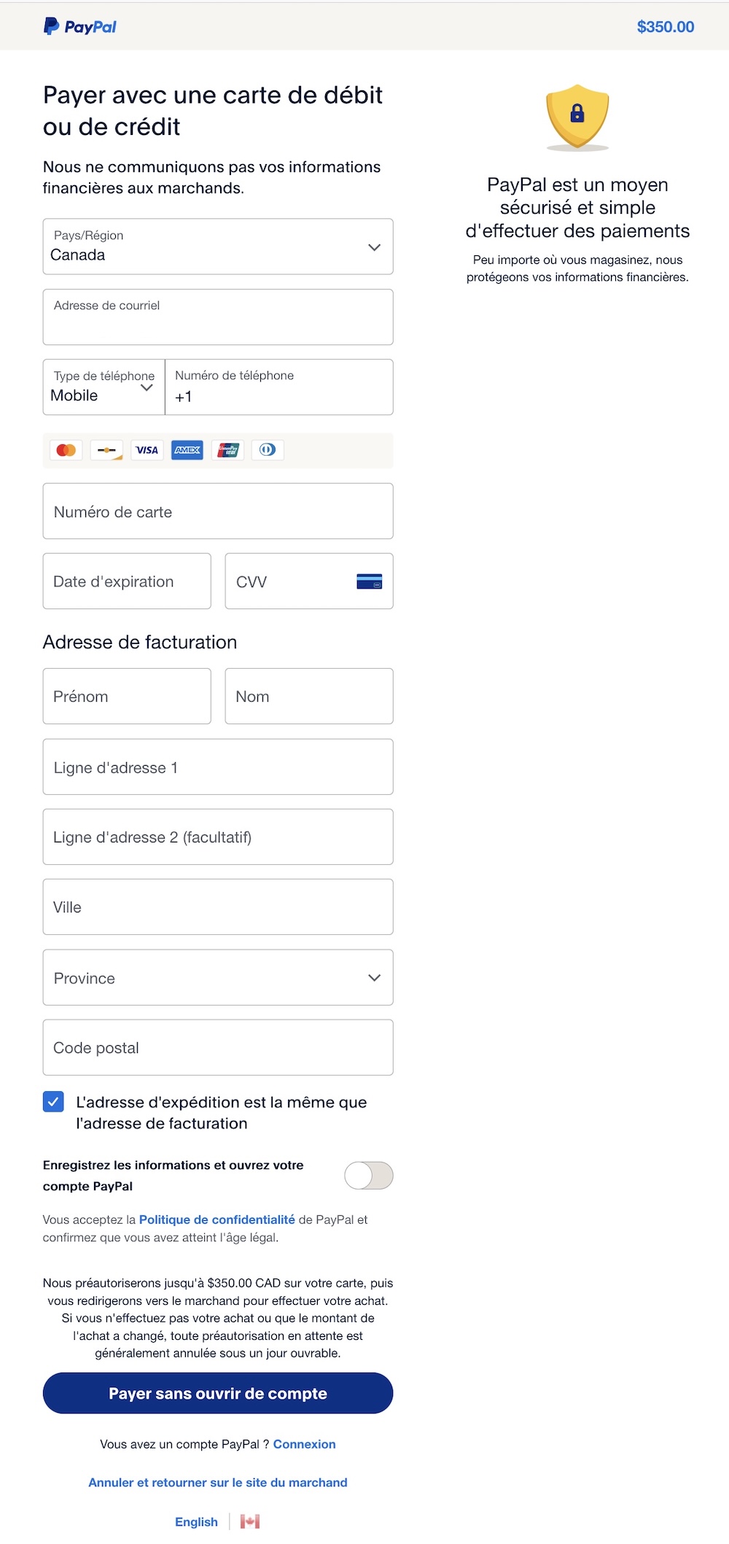The width and height of the screenshot is (729, 1544).
Task: Open the Type de téléphone dropdown
Action: [x=104, y=387]
